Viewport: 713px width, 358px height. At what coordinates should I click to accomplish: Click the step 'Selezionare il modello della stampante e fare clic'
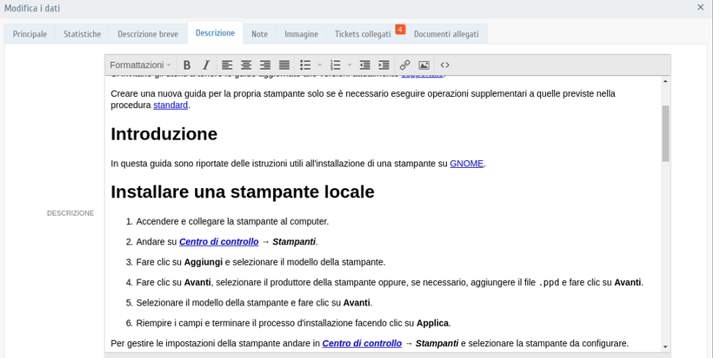254,303
